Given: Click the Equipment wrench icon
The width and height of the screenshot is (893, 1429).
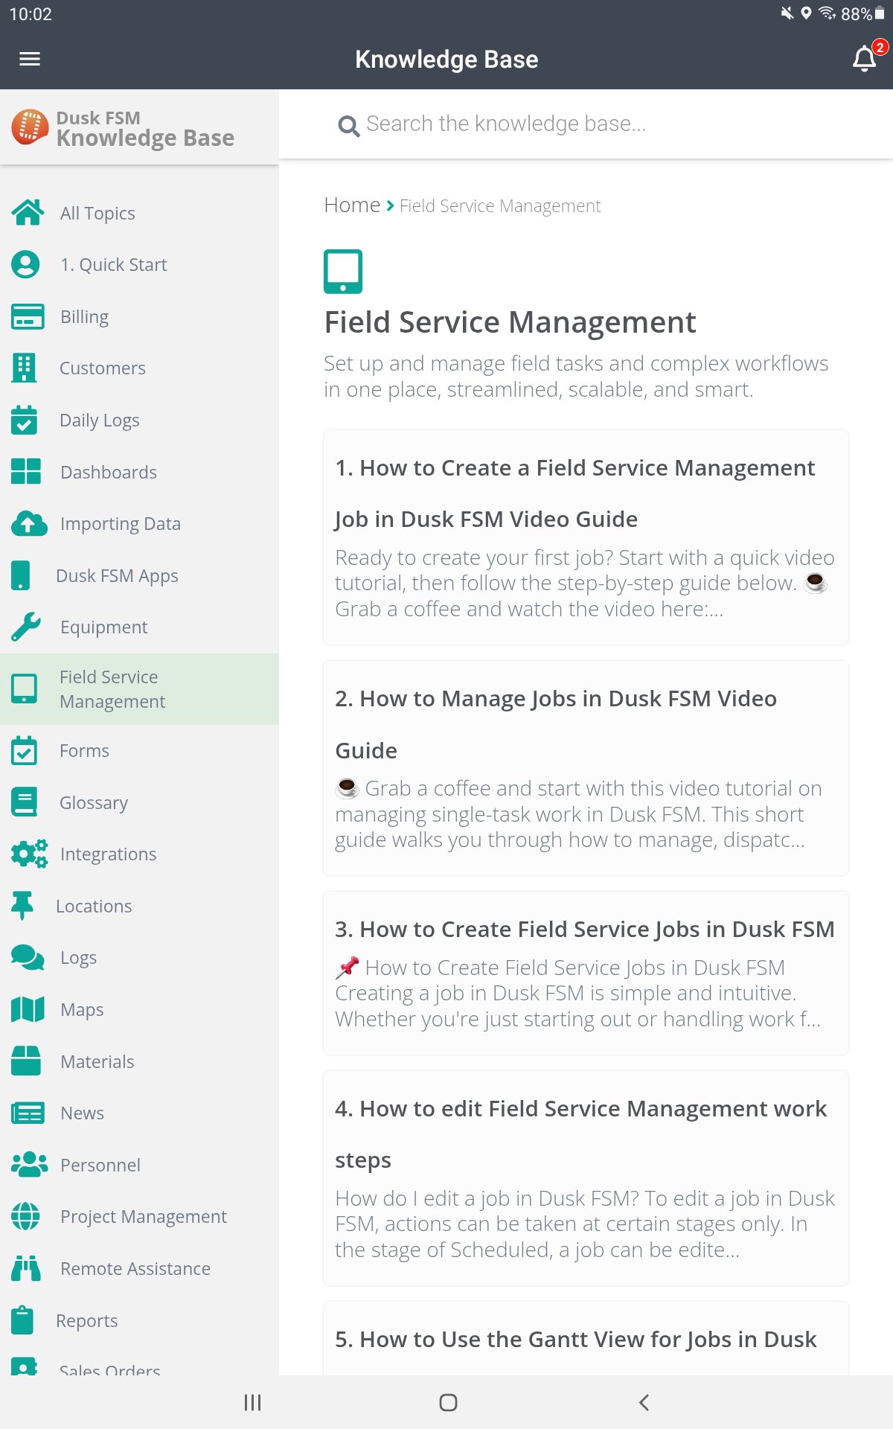Looking at the screenshot, I should click(x=26, y=627).
